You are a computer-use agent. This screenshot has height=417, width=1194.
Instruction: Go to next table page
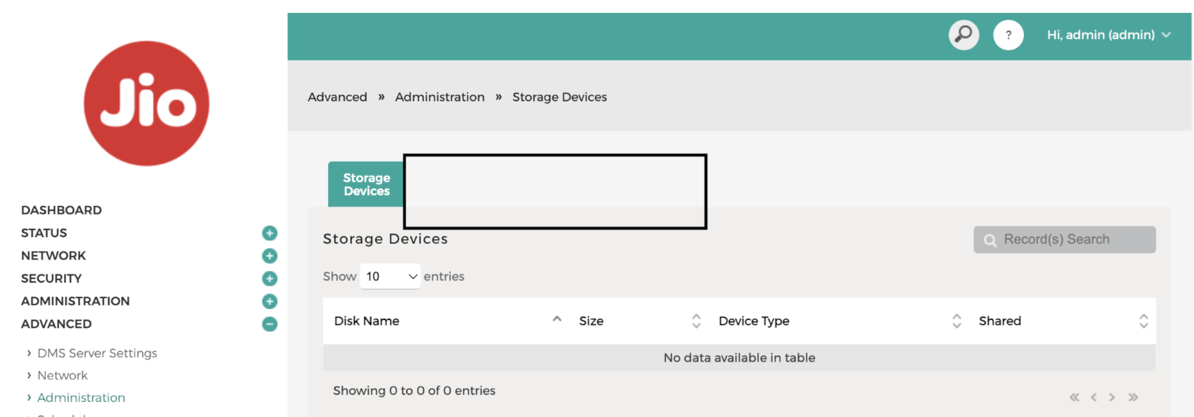[1112, 397]
